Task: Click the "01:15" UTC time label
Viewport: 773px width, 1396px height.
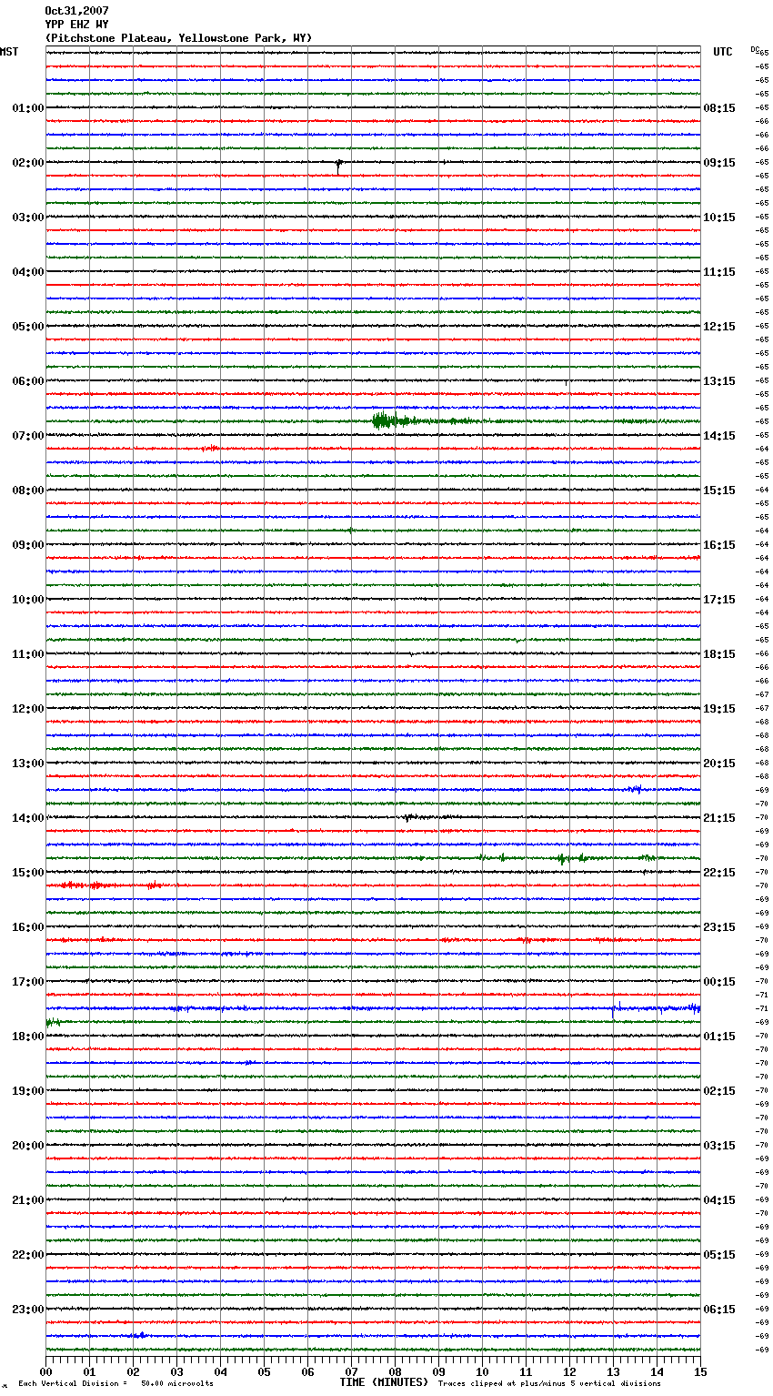Action: coord(719,1037)
